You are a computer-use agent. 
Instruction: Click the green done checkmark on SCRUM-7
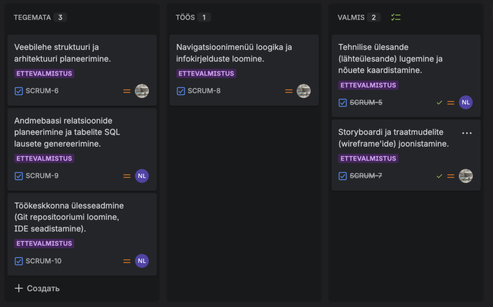click(x=439, y=176)
